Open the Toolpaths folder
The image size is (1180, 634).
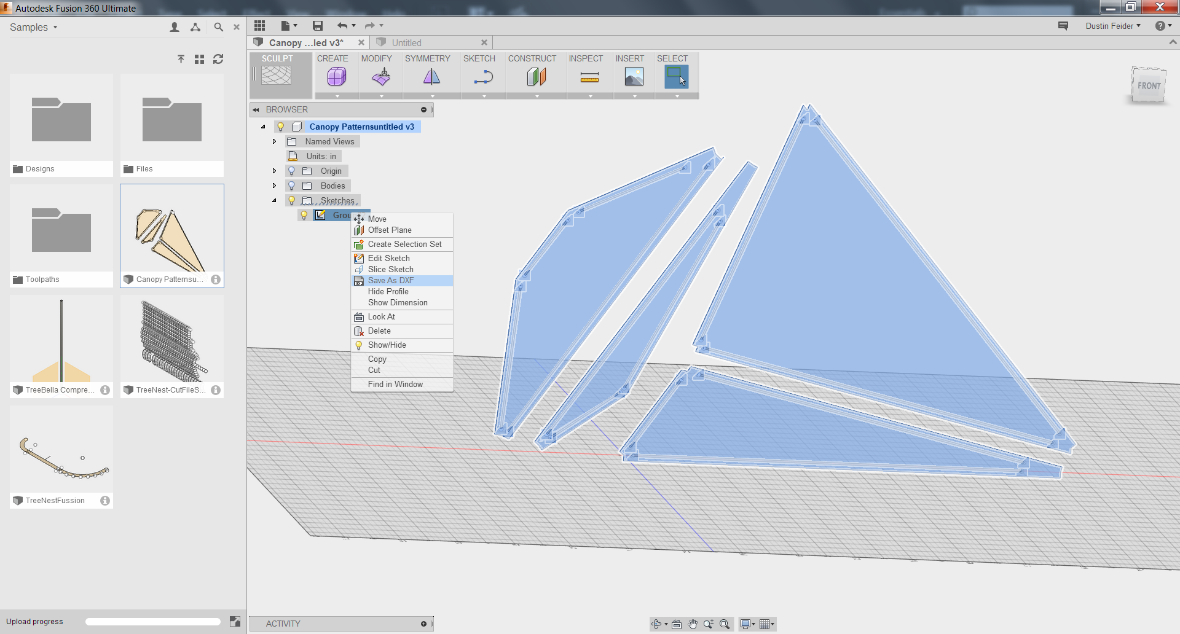tap(61, 236)
